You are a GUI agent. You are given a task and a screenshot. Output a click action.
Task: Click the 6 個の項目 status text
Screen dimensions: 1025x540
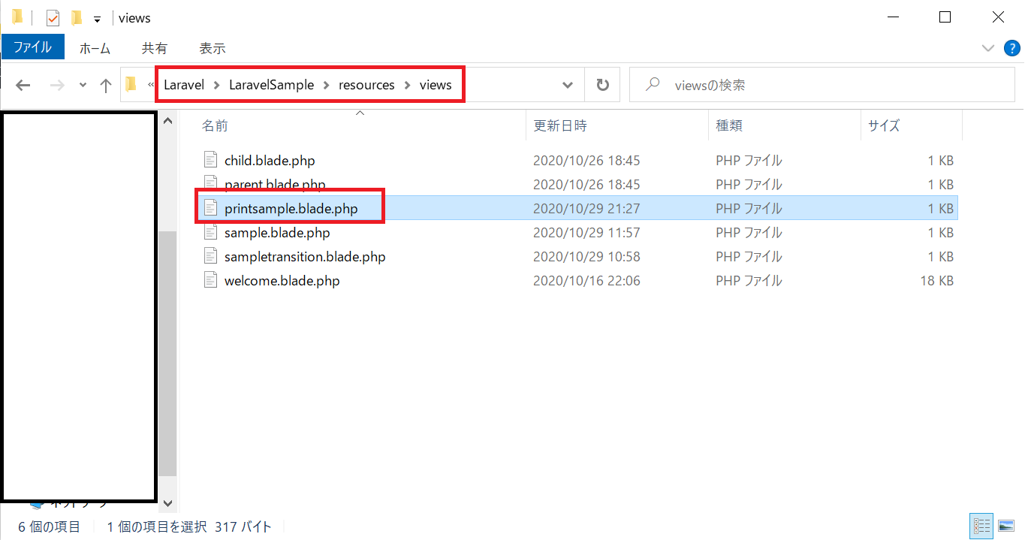(50, 526)
